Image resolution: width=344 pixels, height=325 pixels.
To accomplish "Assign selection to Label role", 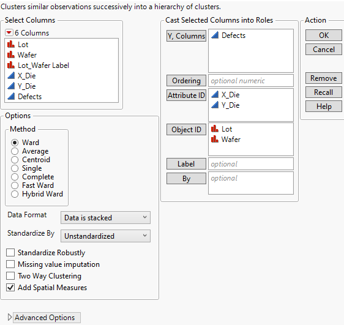I will coord(186,164).
